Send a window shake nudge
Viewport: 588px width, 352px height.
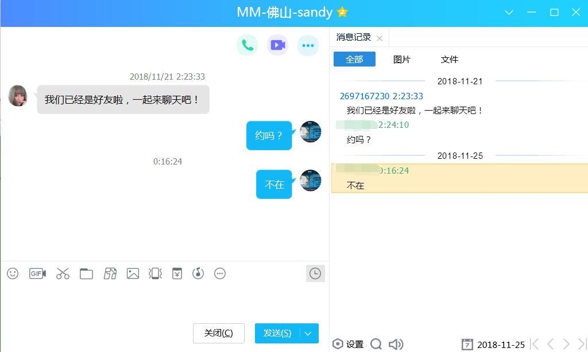tap(155, 273)
